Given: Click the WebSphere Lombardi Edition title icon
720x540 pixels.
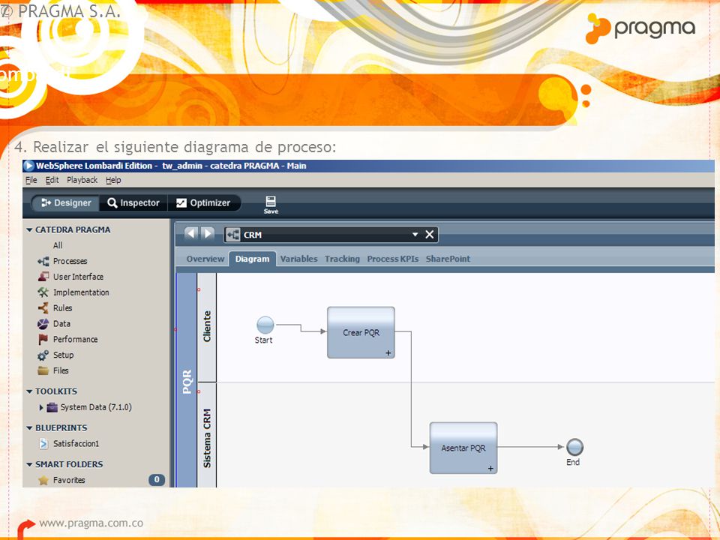Looking at the screenshot, I should point(28,166).
